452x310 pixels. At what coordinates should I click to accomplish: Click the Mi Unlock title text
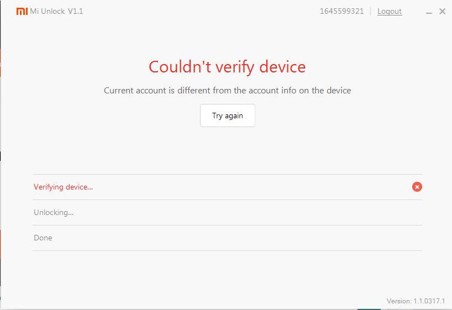click(47, 12)
